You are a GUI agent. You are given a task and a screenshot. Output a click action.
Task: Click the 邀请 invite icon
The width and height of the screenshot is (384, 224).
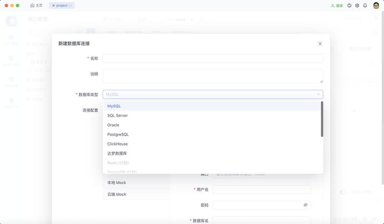[x=333, y=6]
